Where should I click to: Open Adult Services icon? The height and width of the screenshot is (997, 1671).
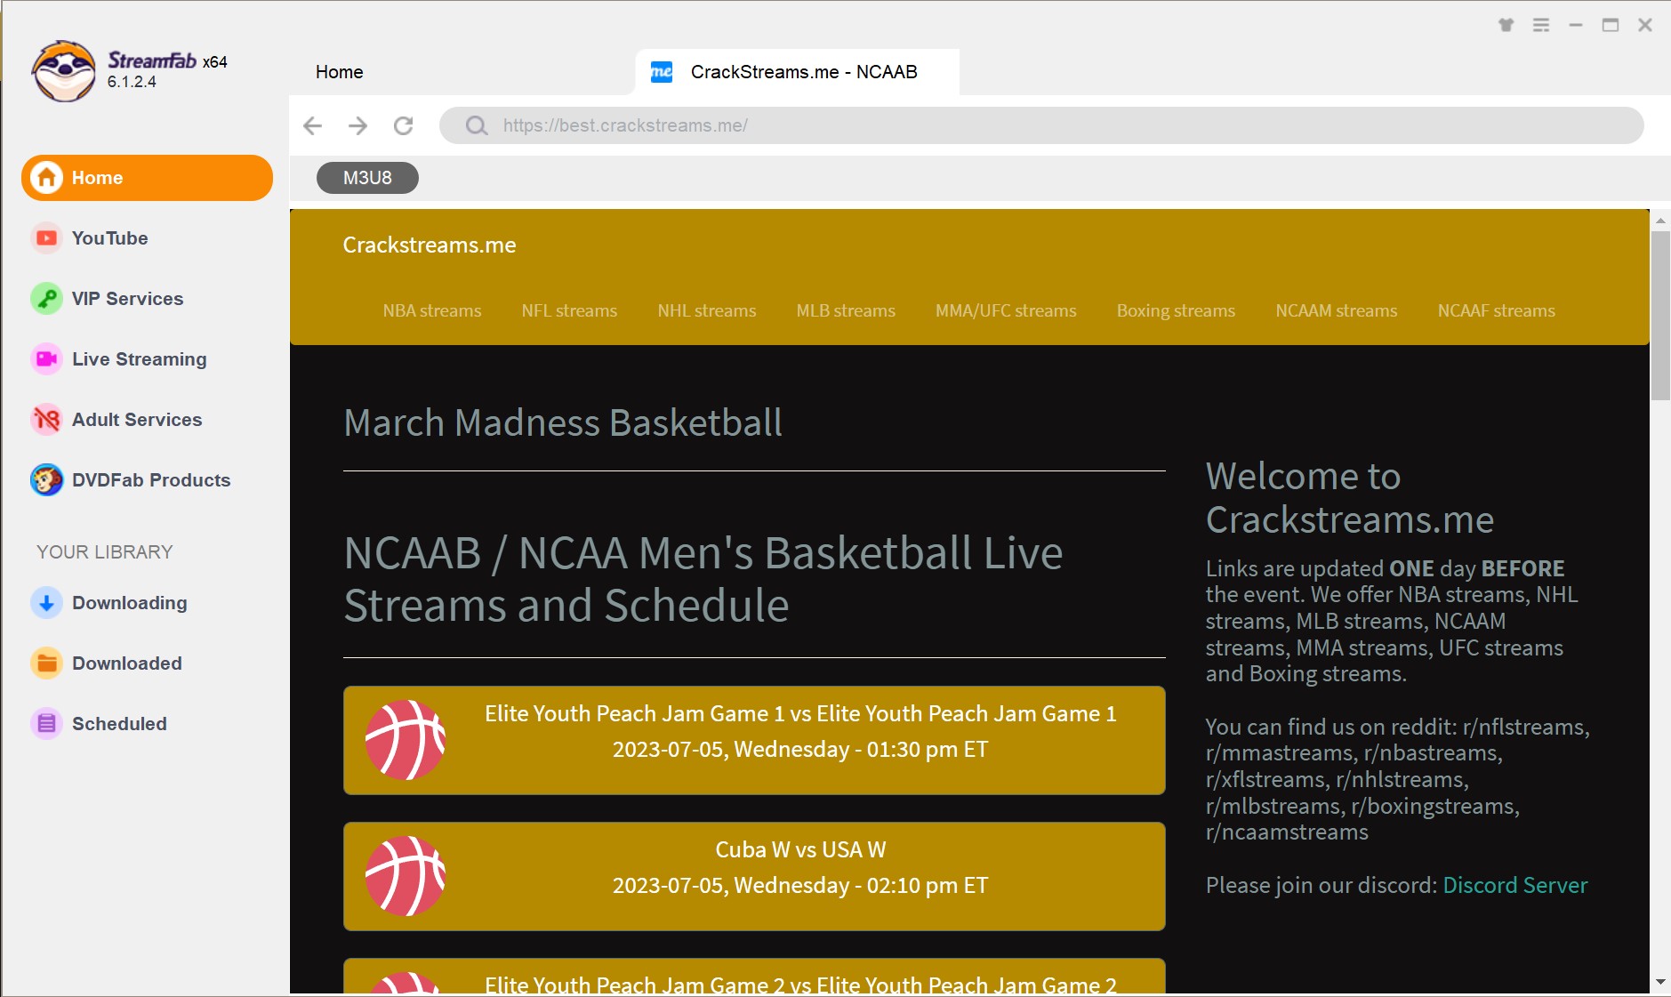coord(46,420)
